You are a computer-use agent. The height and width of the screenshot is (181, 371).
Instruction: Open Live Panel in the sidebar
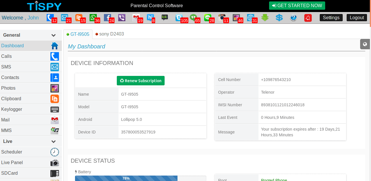pos(31,163)
